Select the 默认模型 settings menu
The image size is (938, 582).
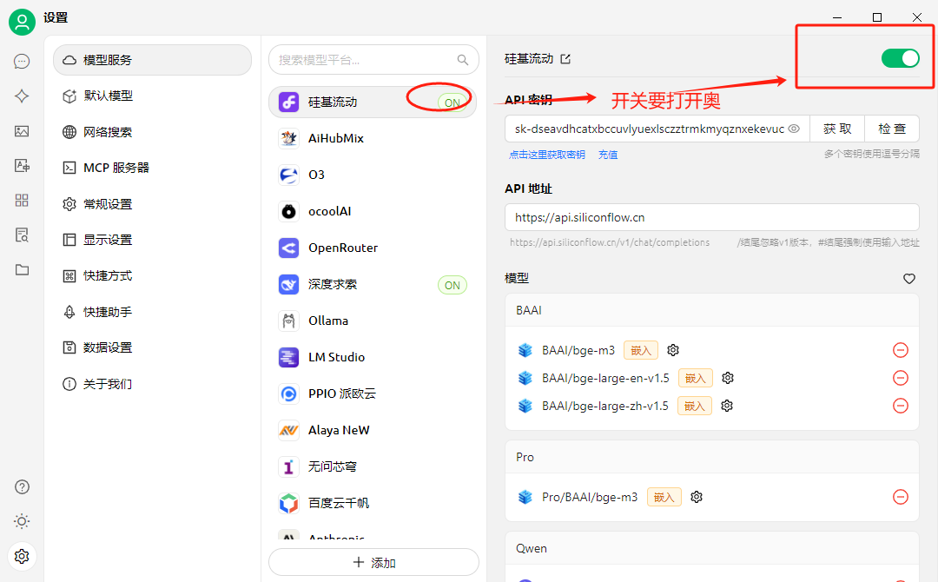pyautogui.click(x=153, y=96)
